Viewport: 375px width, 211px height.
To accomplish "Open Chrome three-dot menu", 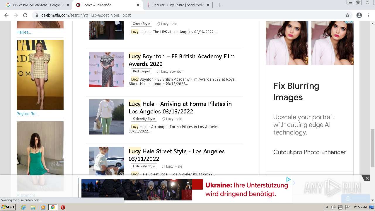I will 369,15.
